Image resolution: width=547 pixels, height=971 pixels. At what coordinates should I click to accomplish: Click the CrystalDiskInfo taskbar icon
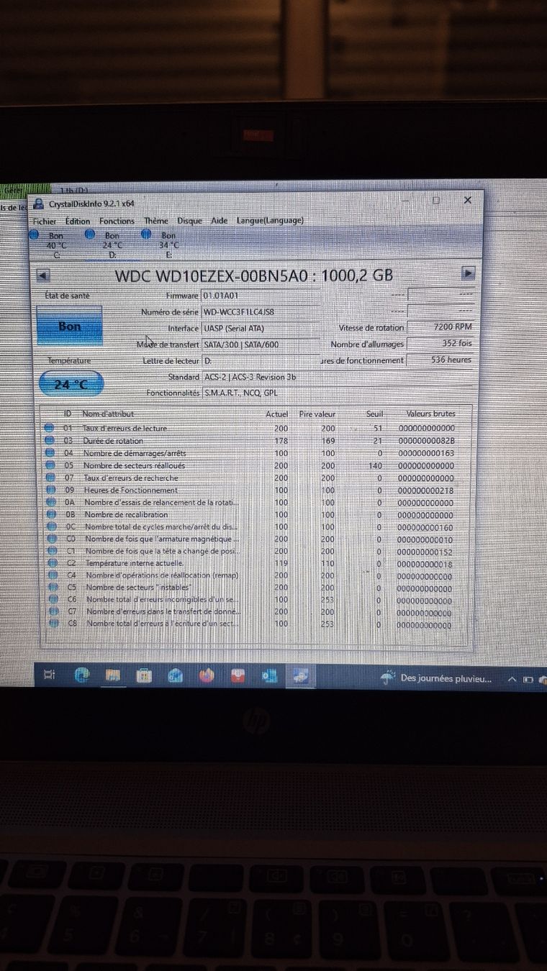pos(299,675)
